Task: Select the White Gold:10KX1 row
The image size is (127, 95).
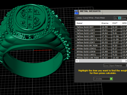Action: click(101, 49)
